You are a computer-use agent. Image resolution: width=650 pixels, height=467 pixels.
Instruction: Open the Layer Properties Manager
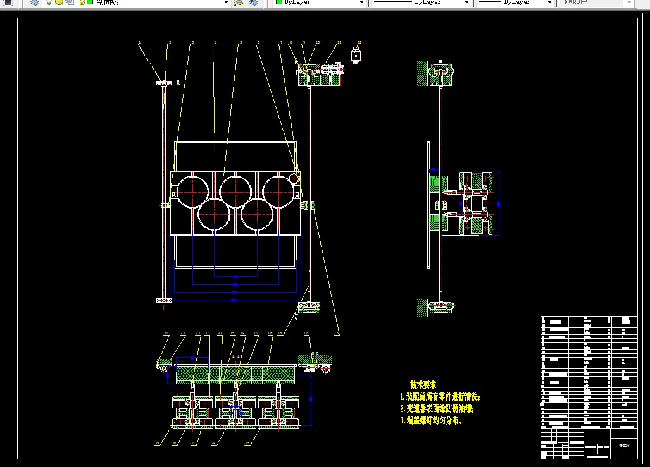click(x=34, y=3)
